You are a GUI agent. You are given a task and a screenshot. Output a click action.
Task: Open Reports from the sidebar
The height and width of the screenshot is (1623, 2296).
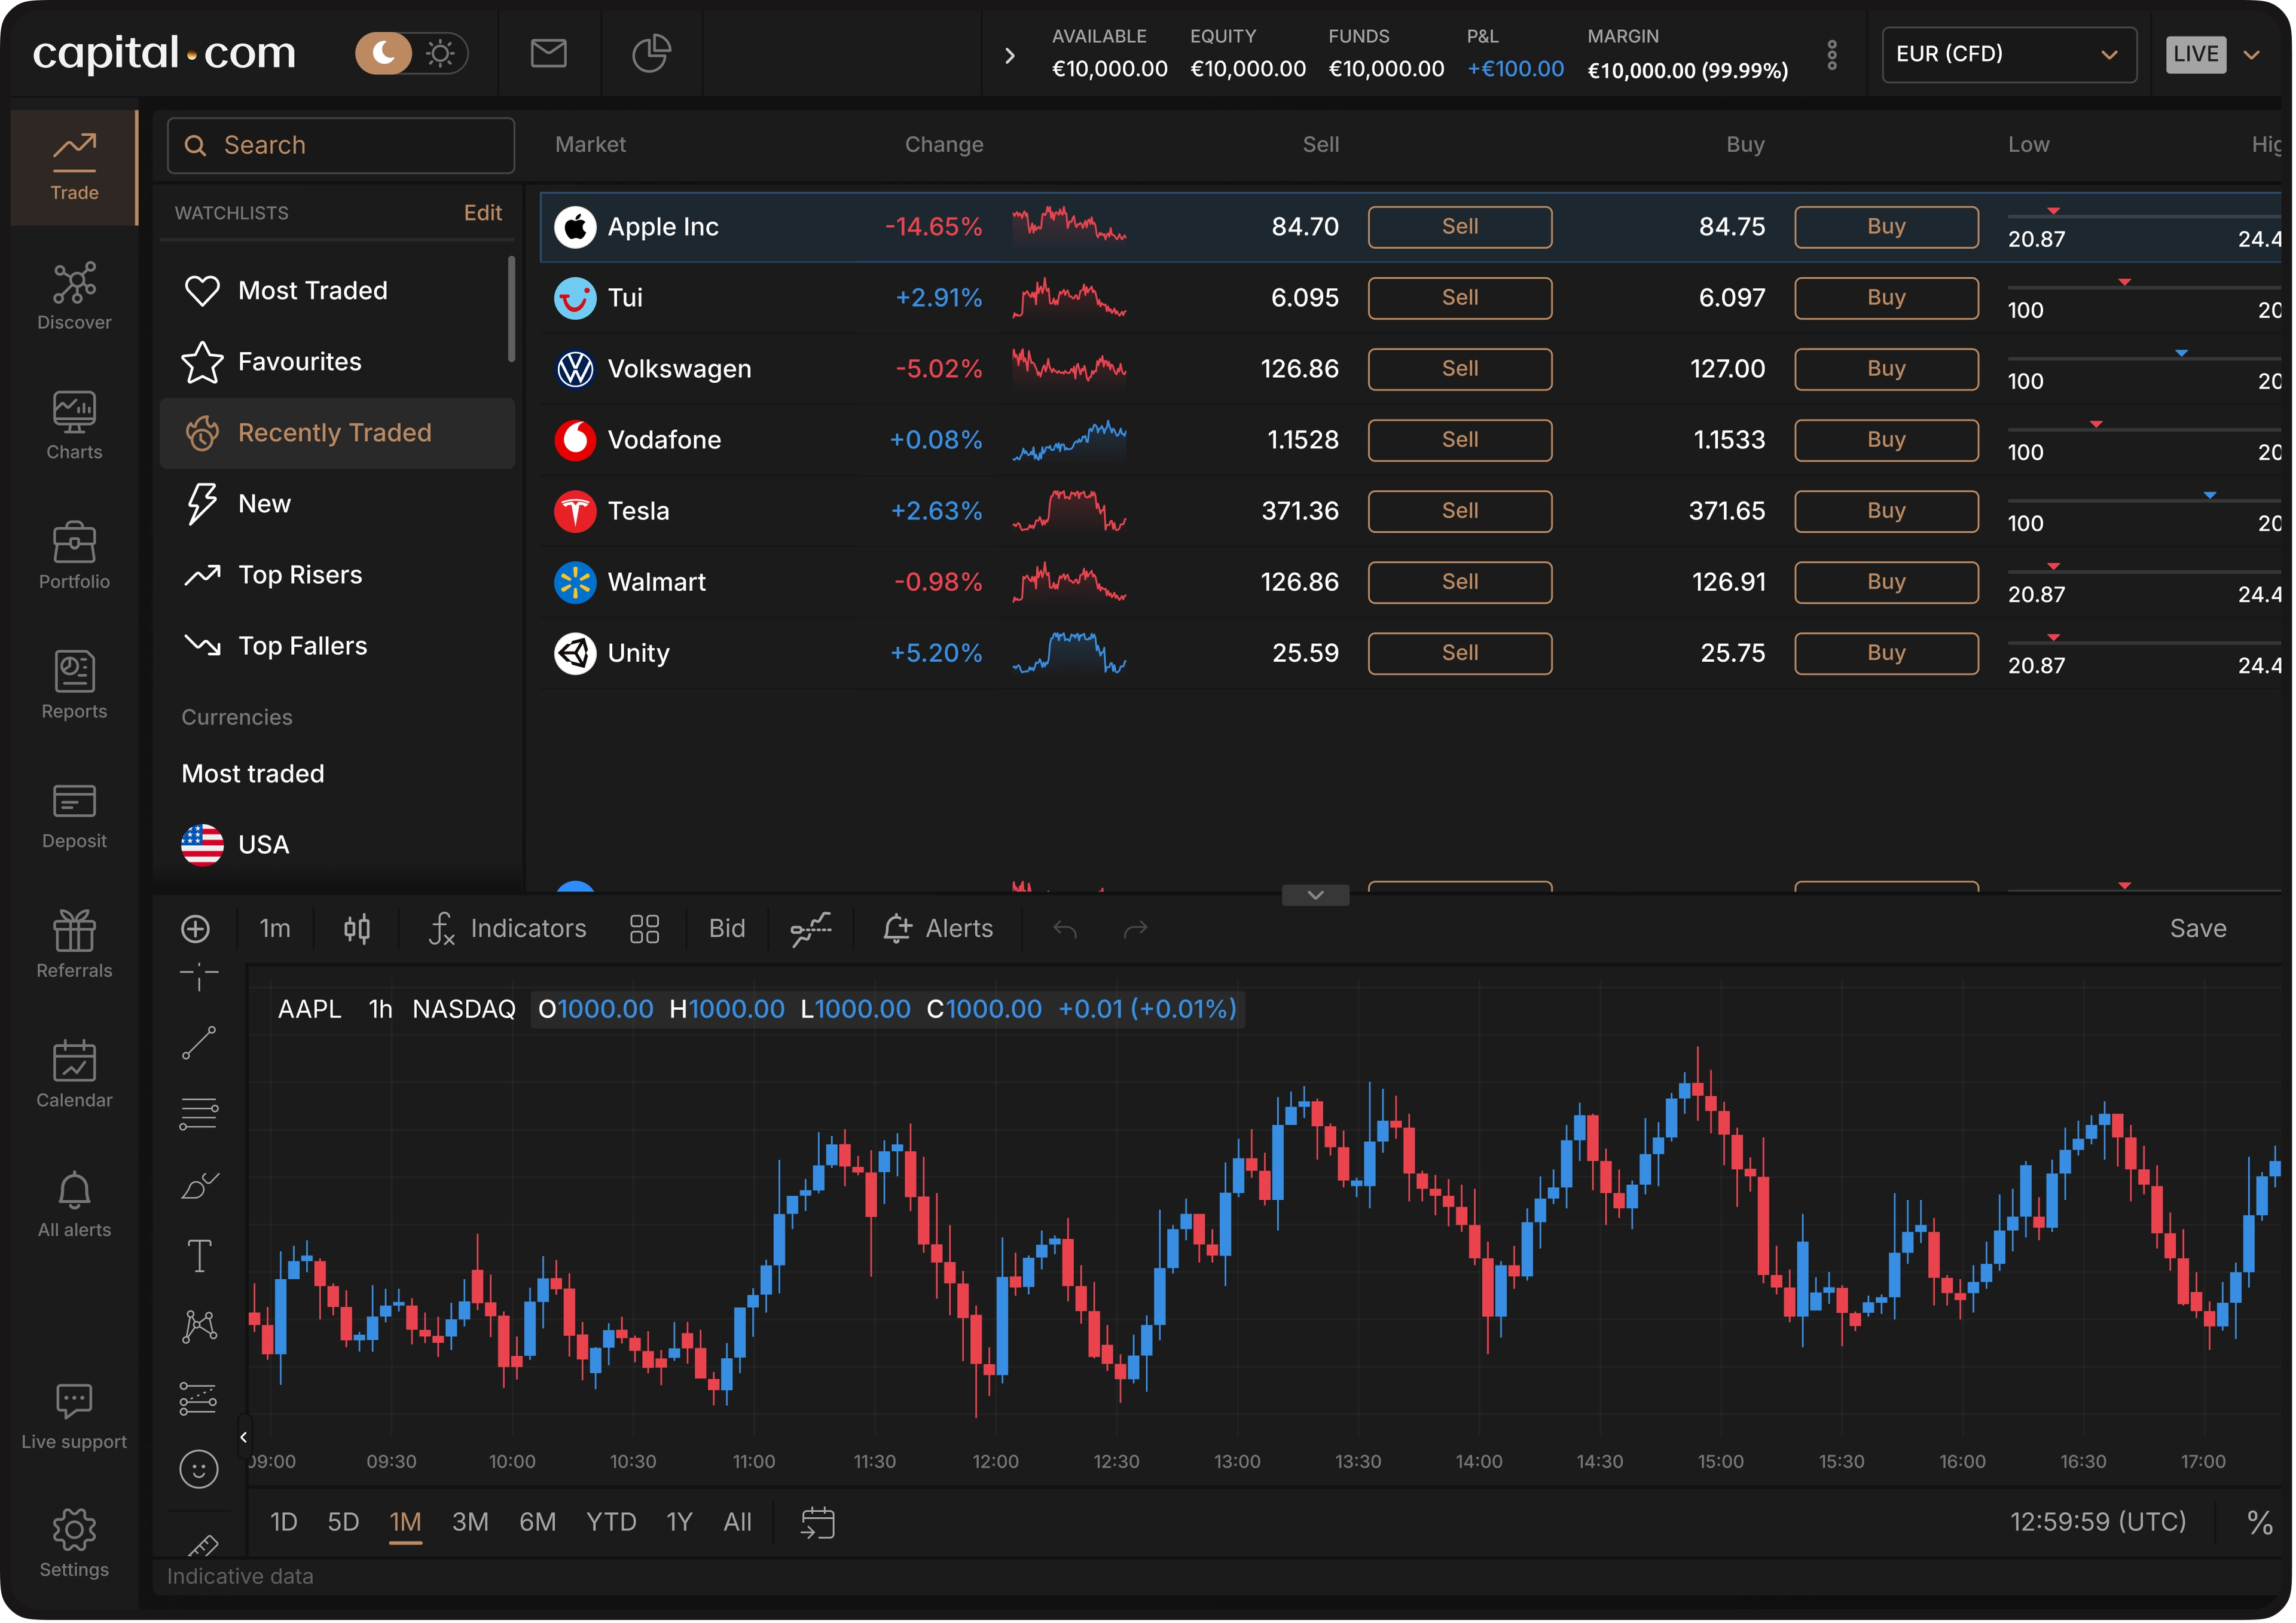tap(75, 686)
